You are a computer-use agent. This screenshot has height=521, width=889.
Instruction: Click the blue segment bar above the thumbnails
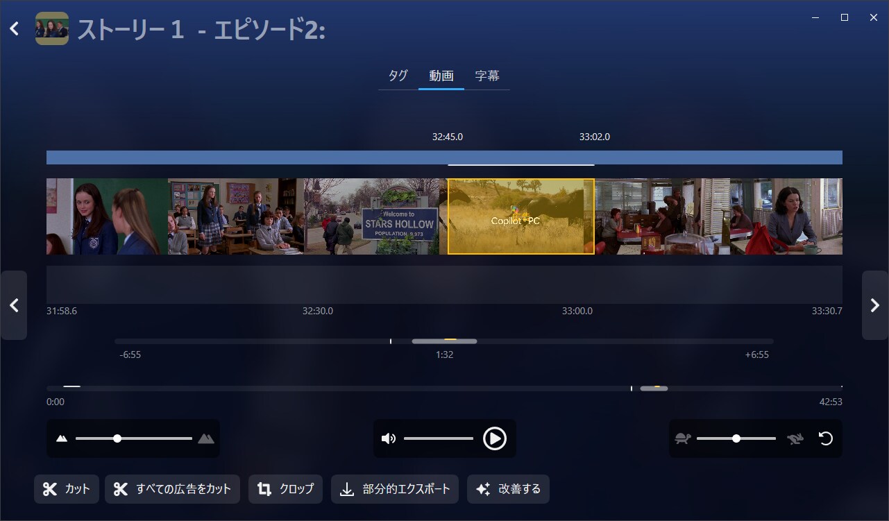[x=444, y=157]
